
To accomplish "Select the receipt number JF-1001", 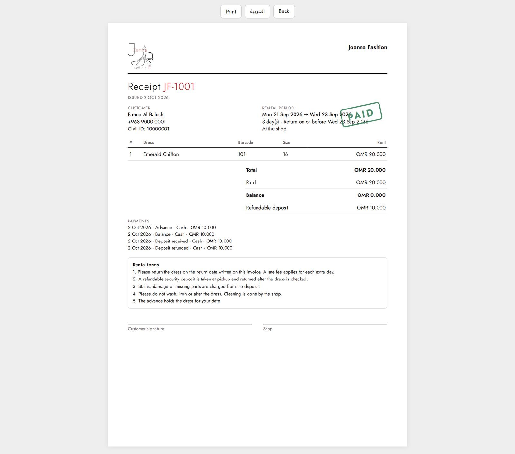I will tap(179, 87).
